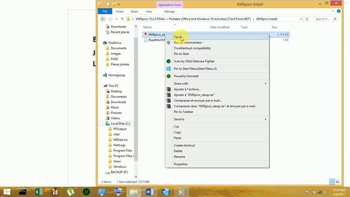This screenshot has width=350, height=197.
Task: Choose Cut from context menu
Action: coord(217,126)
